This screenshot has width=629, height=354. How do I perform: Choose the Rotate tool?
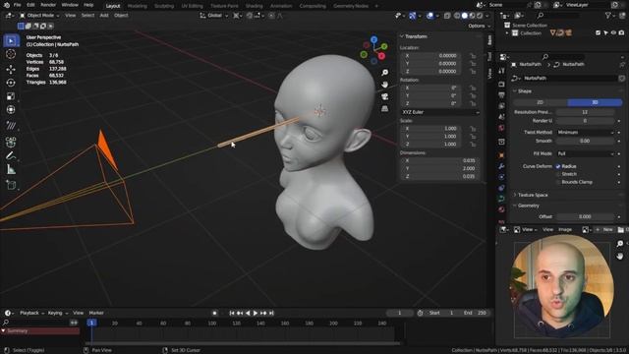point(11,83)
